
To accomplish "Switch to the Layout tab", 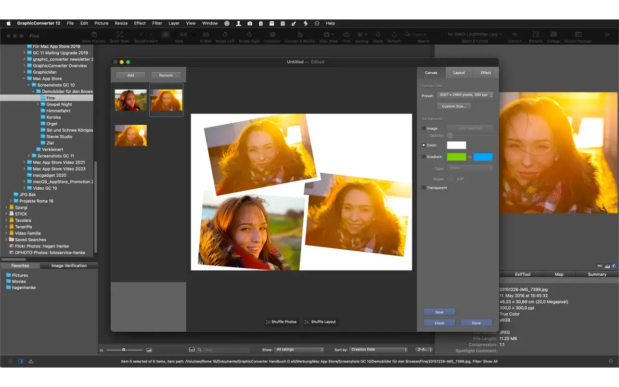I will [x=459, y=73].
